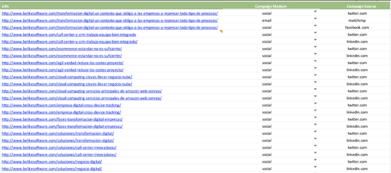The height and width of the screenshot is (173, 391).
Task: Open cross-device-tracking link in the linkedin.com row
Action: (x=61, y=112)
